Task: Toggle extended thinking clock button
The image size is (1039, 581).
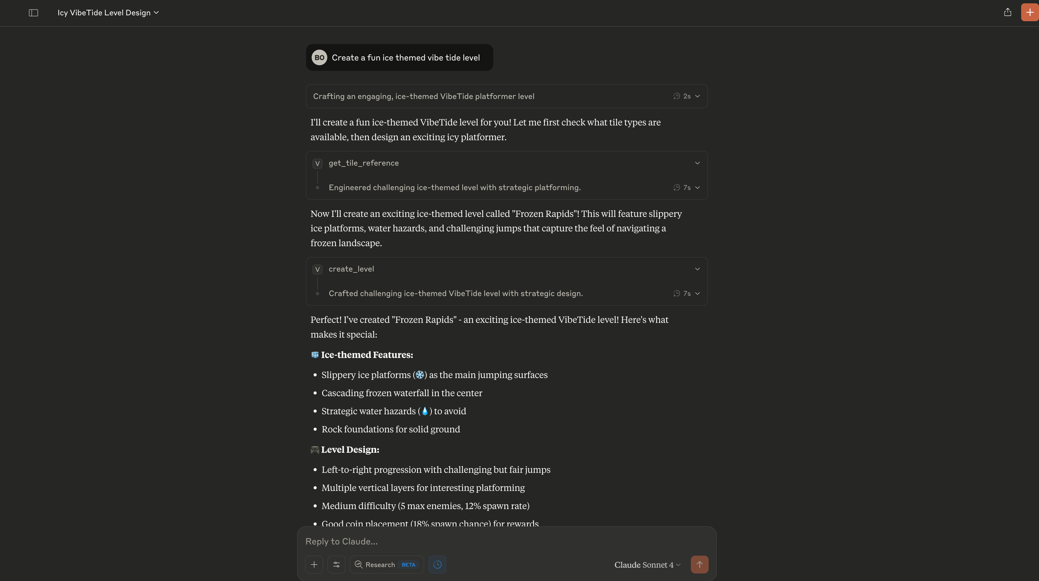Action: [x=437, y=565]
